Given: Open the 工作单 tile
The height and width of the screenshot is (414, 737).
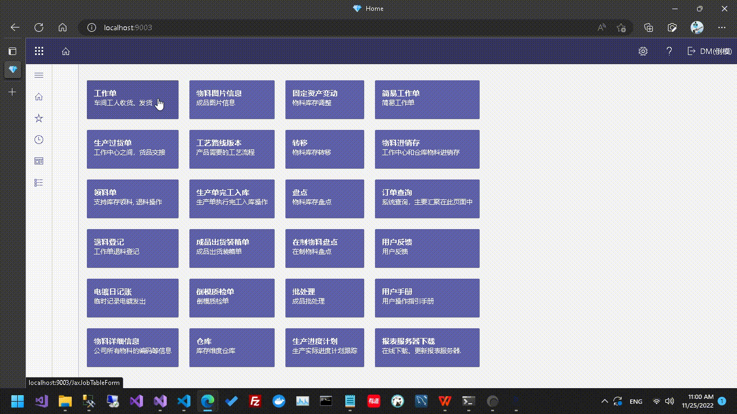Looking at the screenshot, I should pyautogui.click(x=132, y=100).
